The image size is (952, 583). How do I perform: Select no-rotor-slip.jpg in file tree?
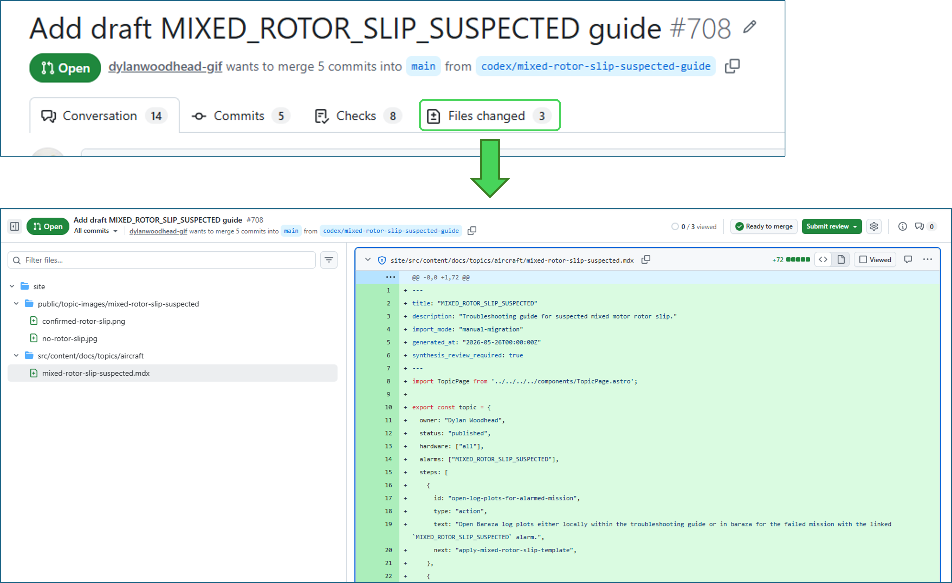coord(70,339)
